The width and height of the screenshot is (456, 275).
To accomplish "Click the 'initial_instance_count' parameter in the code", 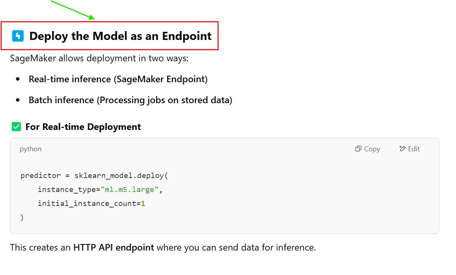I will pos(87,204).
